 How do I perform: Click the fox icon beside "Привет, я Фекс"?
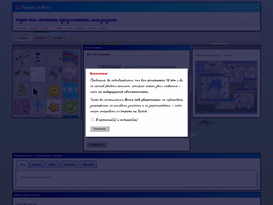pos(17,8)
